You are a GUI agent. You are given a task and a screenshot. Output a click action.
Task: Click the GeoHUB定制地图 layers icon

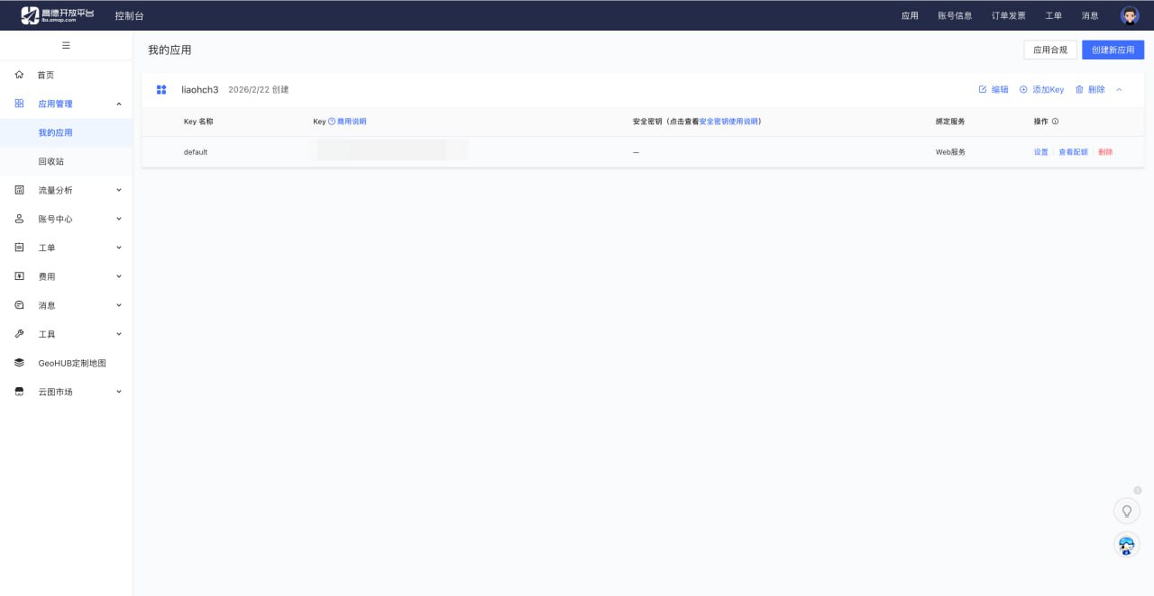(x=19, y=363)
